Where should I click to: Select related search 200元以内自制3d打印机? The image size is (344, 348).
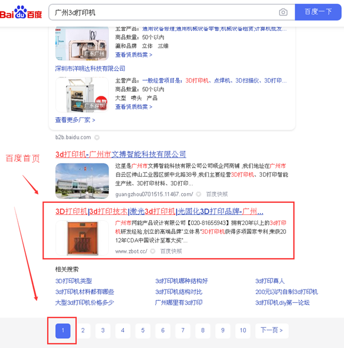click(286, 292)
